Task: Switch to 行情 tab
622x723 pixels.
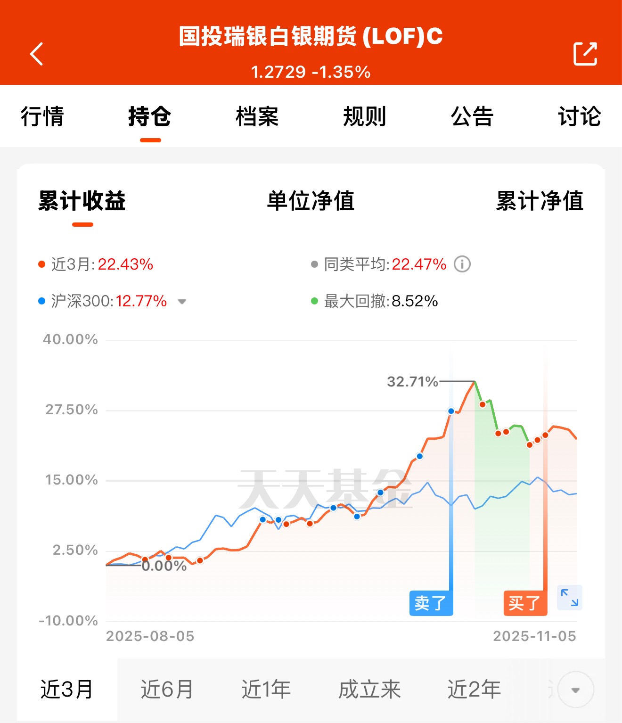Action: tap(42, 116)
